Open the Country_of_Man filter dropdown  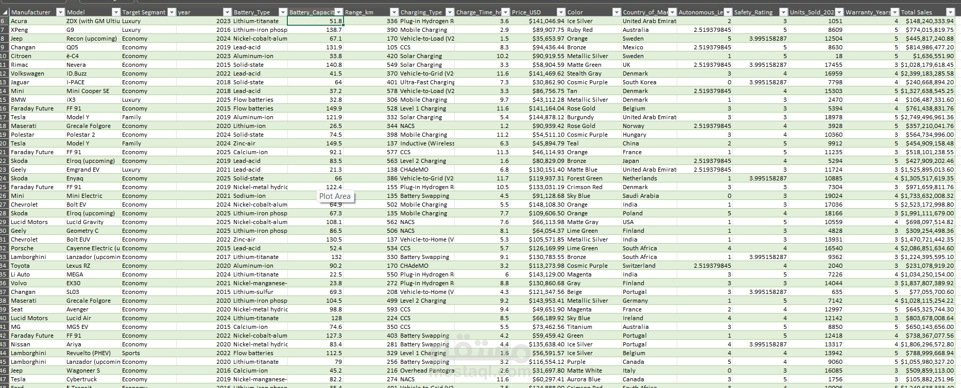(x=672, y=12)
